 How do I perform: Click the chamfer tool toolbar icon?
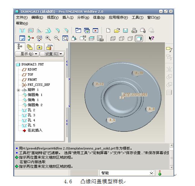tap(66, 30)
